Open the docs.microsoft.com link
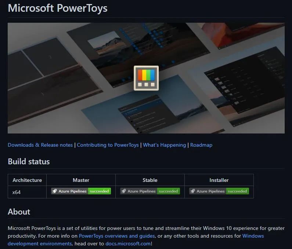292x249 pixels. [128, 243]
